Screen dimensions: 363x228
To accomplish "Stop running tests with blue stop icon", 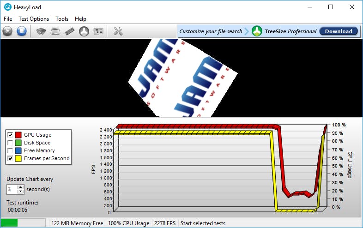I will [22, 31].
